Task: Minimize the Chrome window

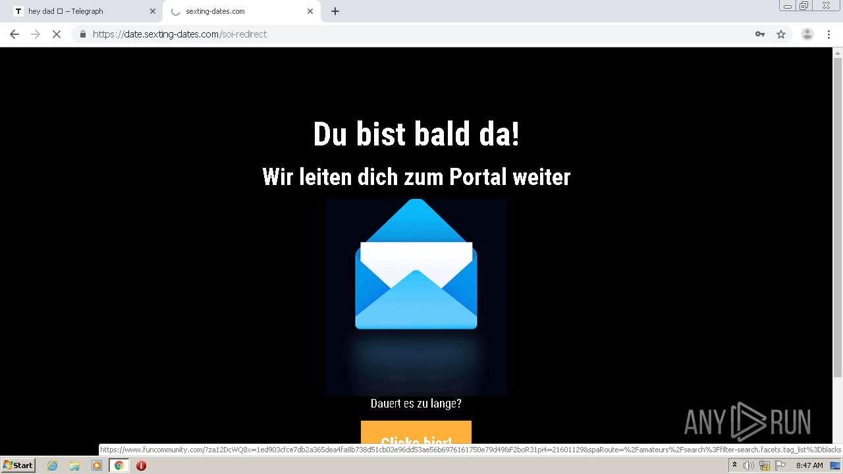Action: (x=787, y=6)
